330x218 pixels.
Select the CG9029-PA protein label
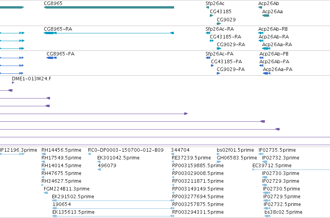pyautogui.click(x=231, y=69)
